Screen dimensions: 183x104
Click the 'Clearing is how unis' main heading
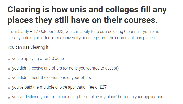[x=87, y=10]
